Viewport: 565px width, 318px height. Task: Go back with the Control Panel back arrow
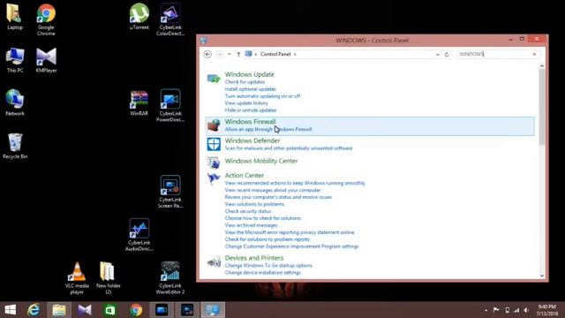coord(207,54)
